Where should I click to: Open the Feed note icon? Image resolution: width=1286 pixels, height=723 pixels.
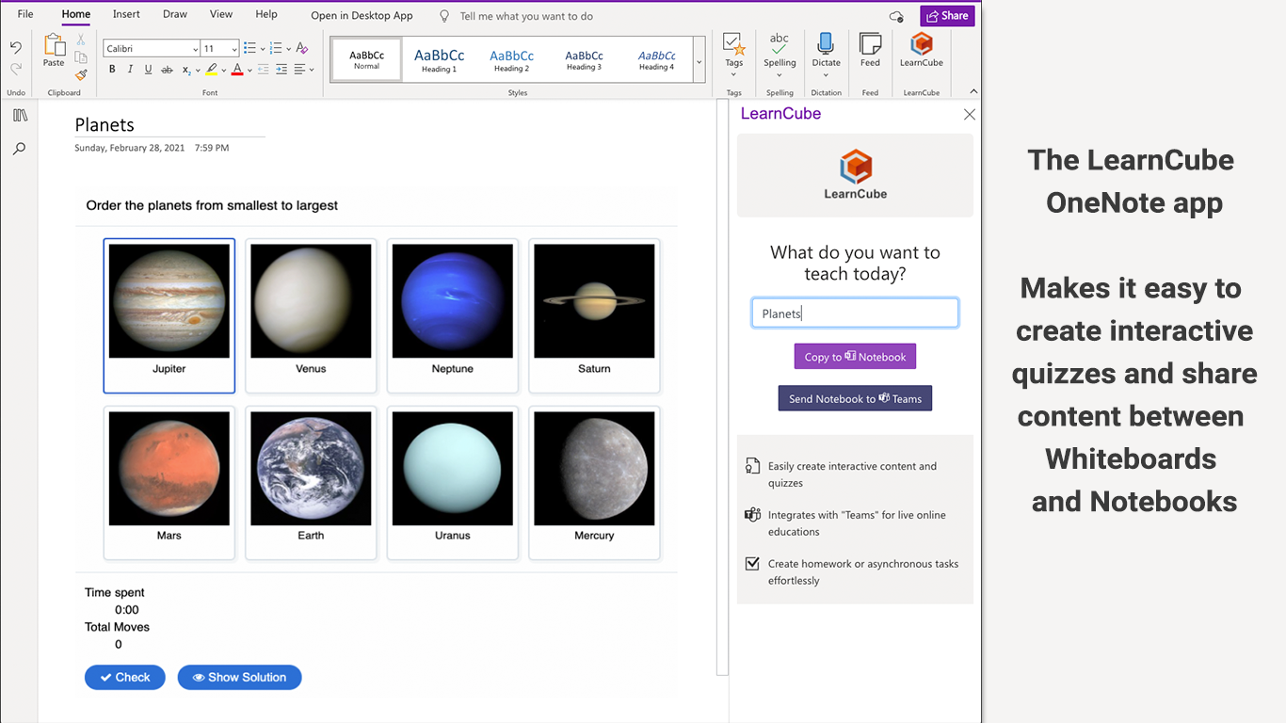click(x=870, y=43)
